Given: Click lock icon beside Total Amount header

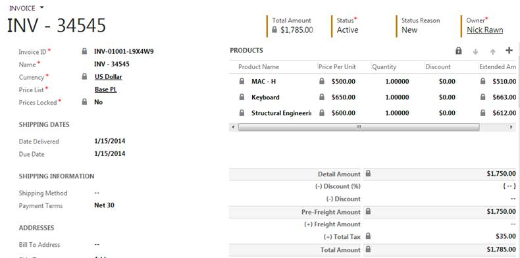Looking at the screenshot, I should (274, 30).
